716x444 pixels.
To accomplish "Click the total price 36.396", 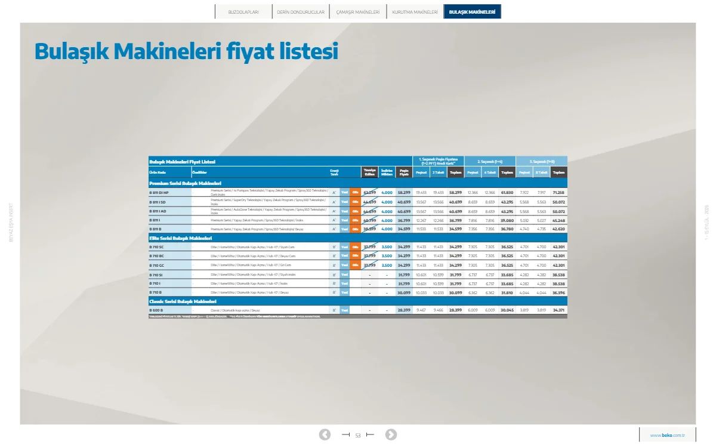I will tap(559, 292).
